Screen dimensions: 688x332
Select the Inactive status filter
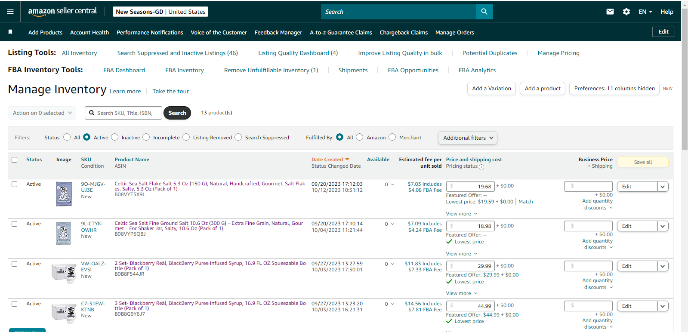[x=114, y=137]
